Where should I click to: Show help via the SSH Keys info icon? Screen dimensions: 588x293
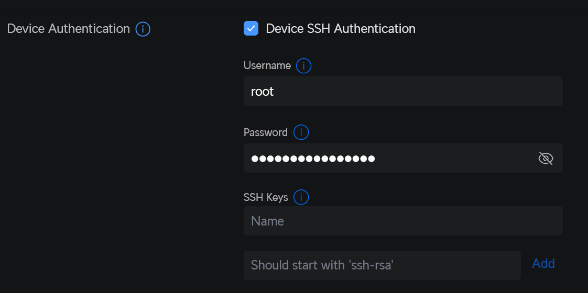tap(301, 197)
